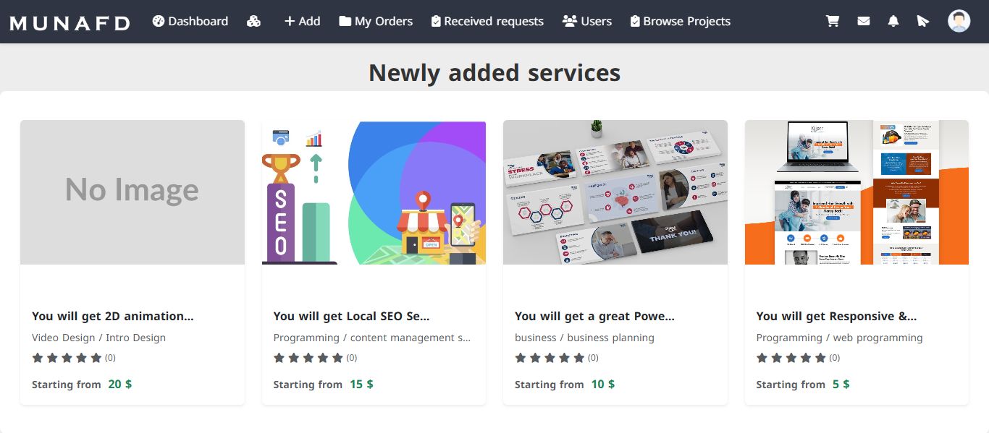Image resolution: width=989 pixels, height=433 pixels.
Task: Go to My Orders
Action: click(x=376, y=22)
